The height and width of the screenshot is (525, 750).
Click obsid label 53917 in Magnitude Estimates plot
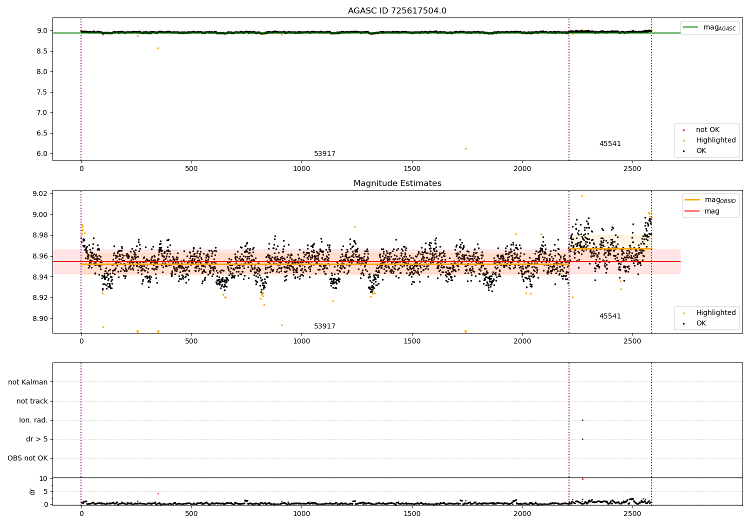(324, 326)
